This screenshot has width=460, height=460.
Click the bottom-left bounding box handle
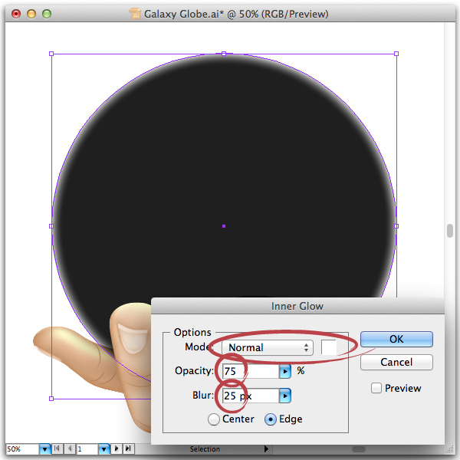tap(51, 399)
